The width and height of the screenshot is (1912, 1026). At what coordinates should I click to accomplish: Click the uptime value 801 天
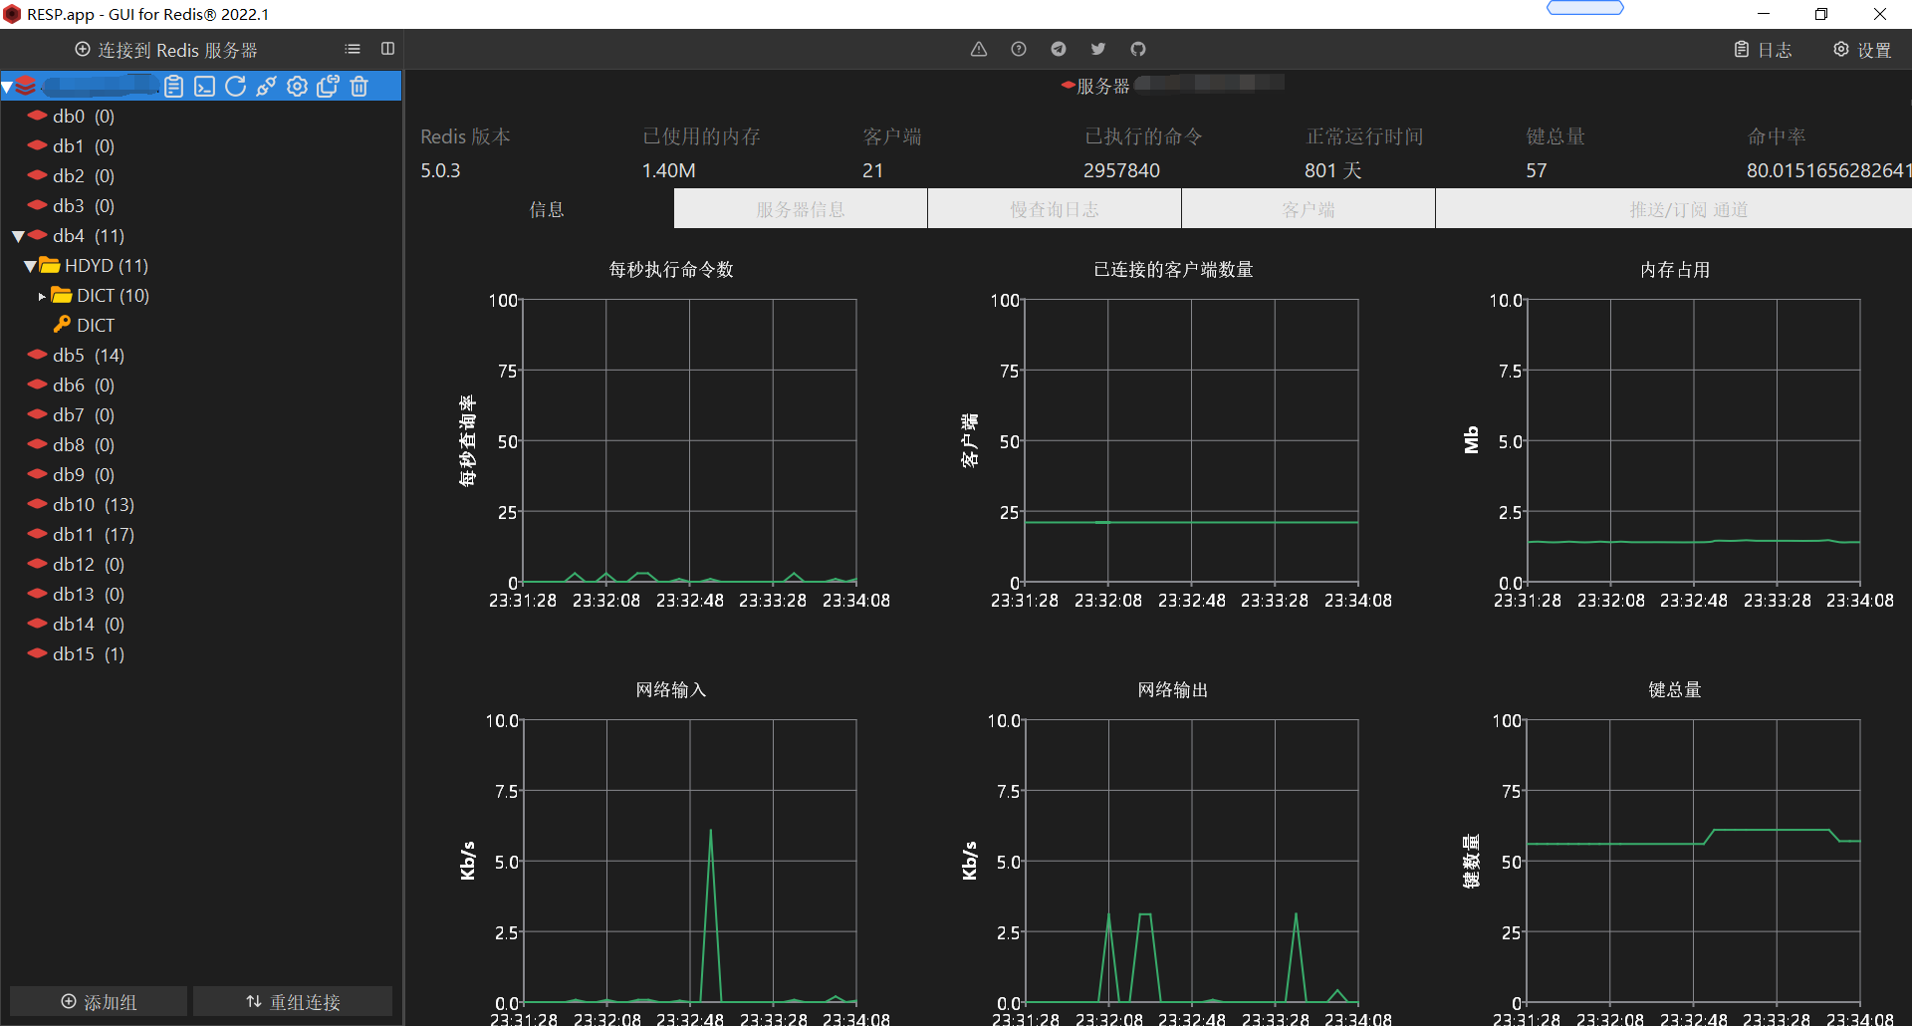1332,170
